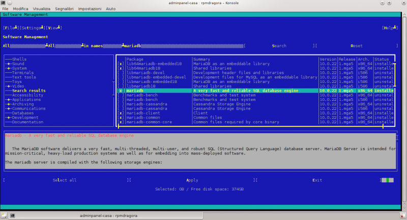Select the Text tools category
This screenshot has width=407, height=220.
pyautogui.click(x=24, y=77)
